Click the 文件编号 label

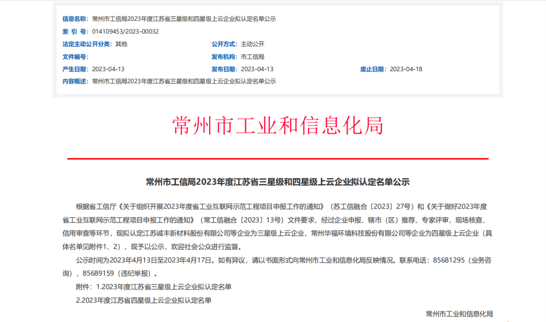click(75, 57)
